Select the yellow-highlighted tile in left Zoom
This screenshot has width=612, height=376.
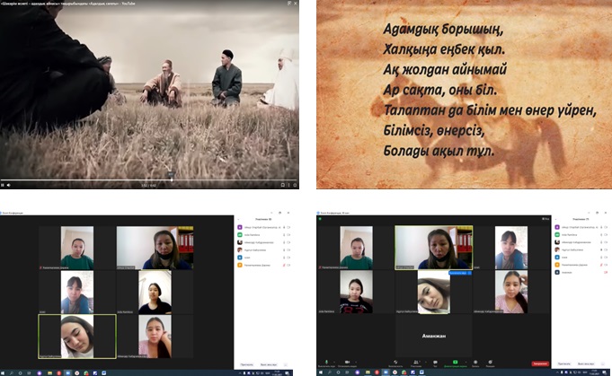coord(77,337)
